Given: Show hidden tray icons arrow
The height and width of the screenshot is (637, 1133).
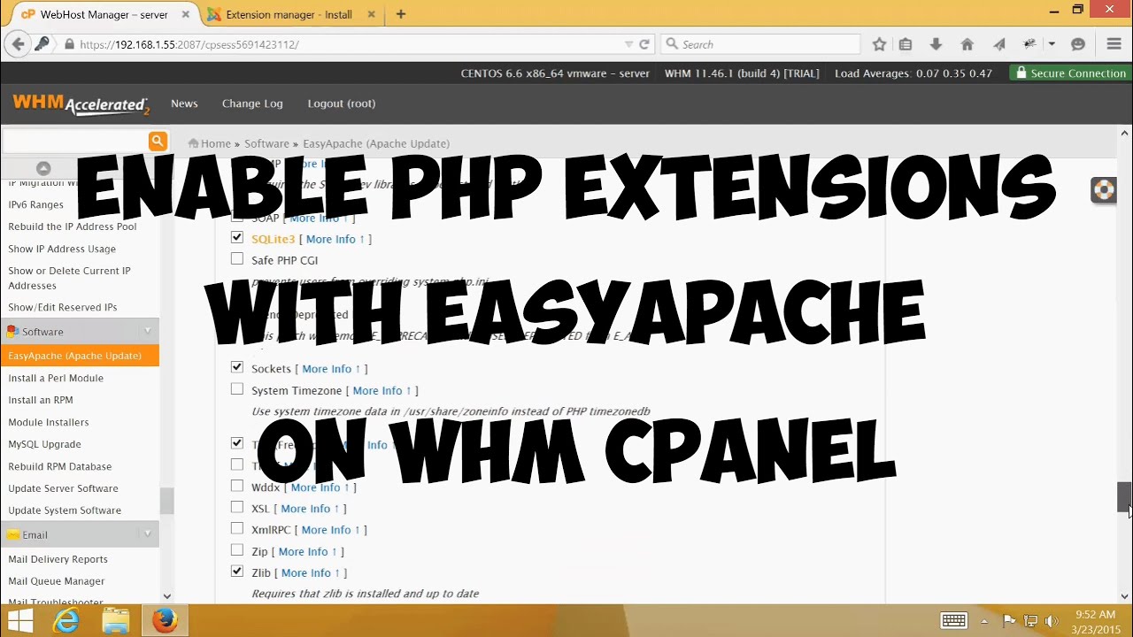Looking at the screenshot, I should pos(984,621).
